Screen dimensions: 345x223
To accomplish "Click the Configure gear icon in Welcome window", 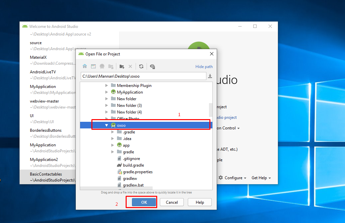I will coord(221,178).
